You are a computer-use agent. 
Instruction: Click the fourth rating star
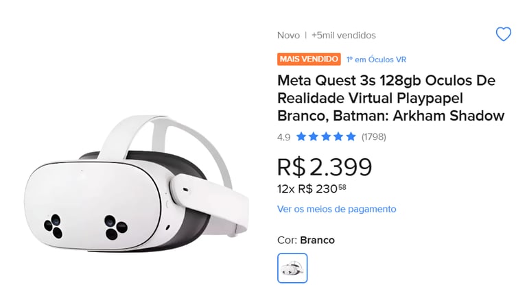coord(338,136)
